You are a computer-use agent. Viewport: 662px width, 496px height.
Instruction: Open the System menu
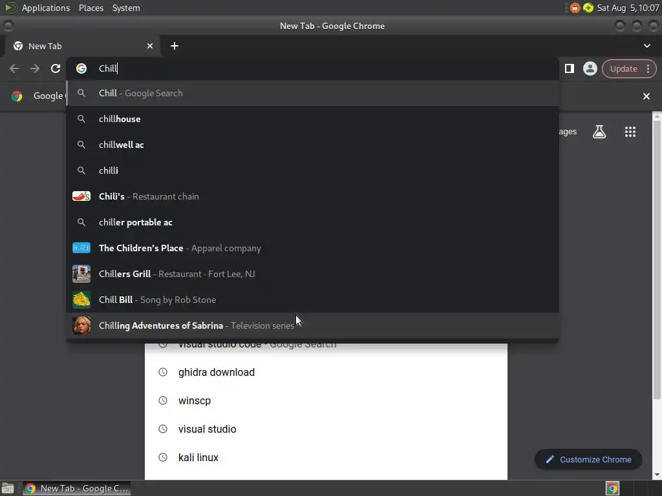[x=126, y=8]
